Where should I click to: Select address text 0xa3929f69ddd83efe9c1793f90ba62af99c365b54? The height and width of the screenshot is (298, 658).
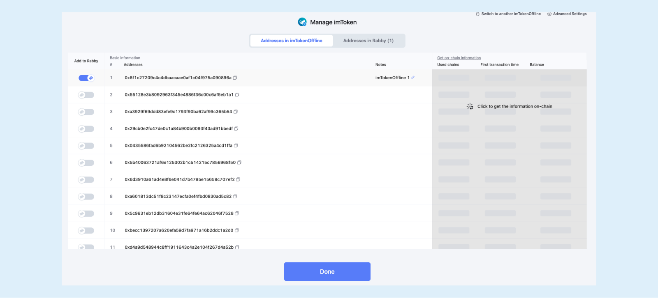[x=178, y=112]
